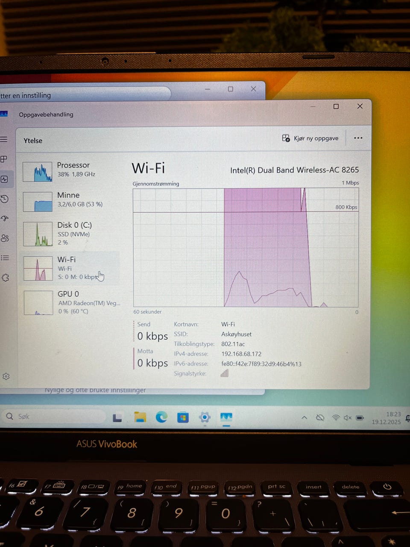Open the Processes page icon in sidebar
The width and height of the screenshot is (410, 547).
click(4, 159)
